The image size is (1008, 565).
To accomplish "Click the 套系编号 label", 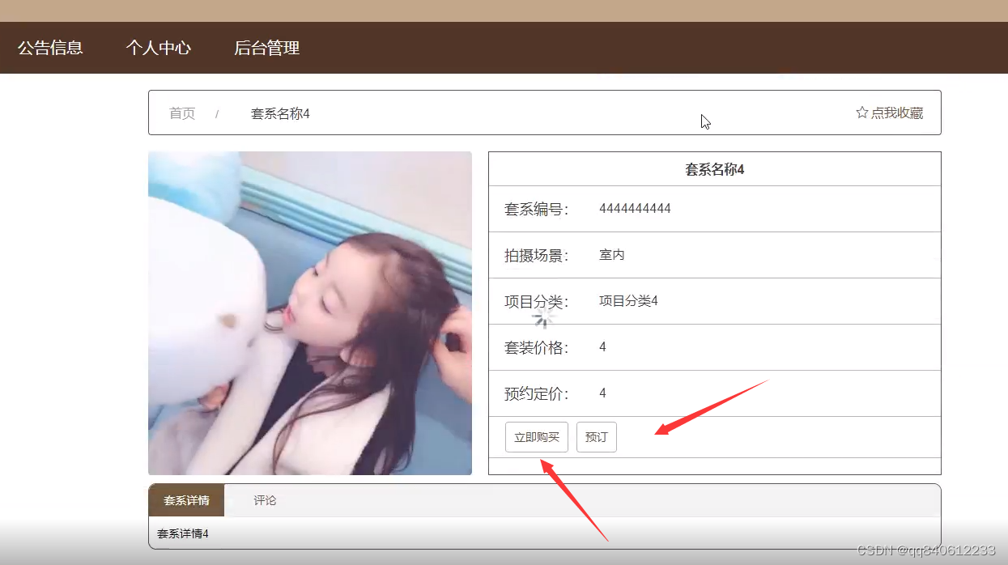I will (537, 210).
